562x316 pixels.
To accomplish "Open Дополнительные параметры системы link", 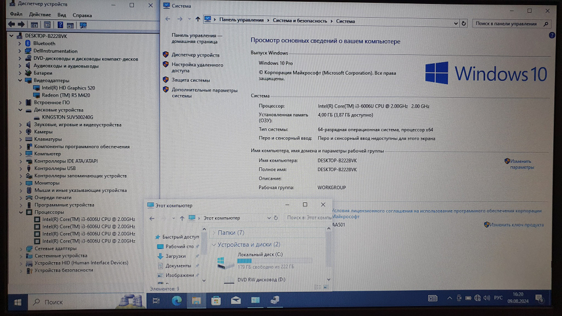I will [x=205, y=93].
